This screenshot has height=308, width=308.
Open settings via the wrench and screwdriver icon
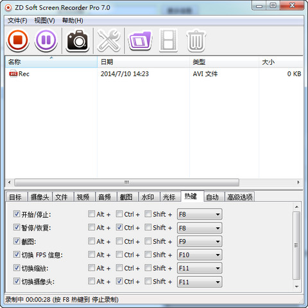[x=108, y=40]
